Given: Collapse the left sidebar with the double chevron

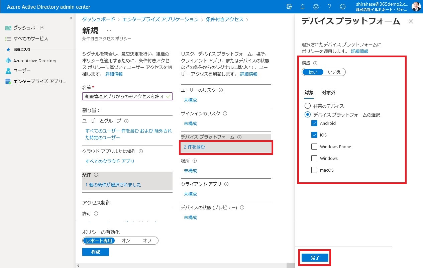Looking at the screenshot, I should pos(71,18).
